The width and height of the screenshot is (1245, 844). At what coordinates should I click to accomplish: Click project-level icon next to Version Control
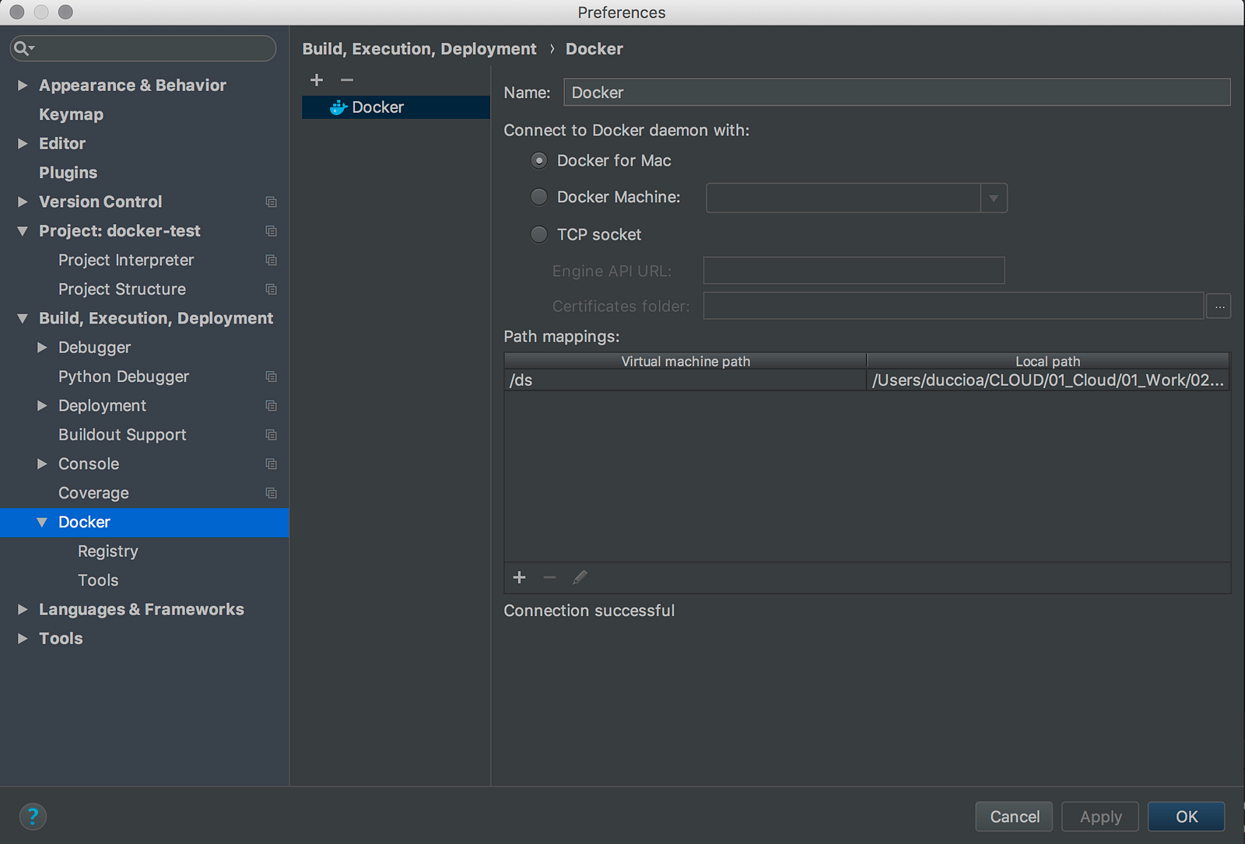pos(271,202)
